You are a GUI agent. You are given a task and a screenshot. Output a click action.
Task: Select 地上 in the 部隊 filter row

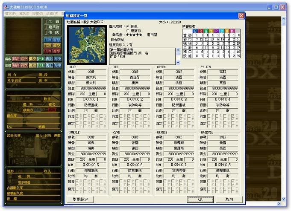[x=41, y=65]
